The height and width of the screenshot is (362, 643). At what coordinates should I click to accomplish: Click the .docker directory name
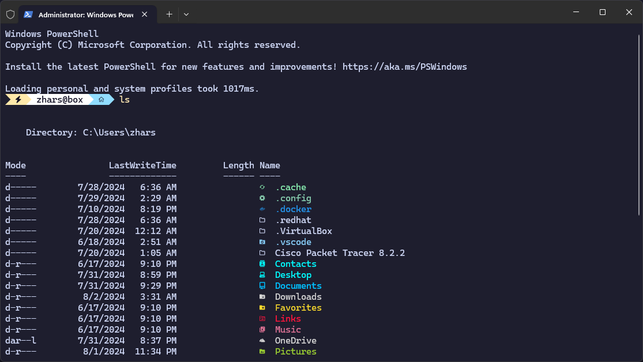click(293, 209)
